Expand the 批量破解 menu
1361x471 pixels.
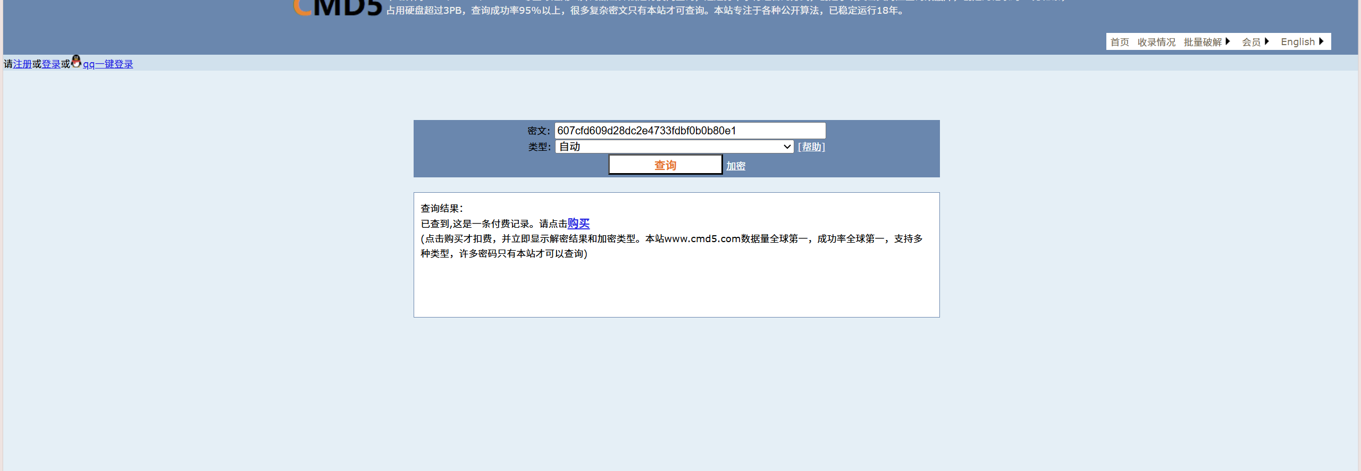pyautogui.click(x=1207, y=42)
